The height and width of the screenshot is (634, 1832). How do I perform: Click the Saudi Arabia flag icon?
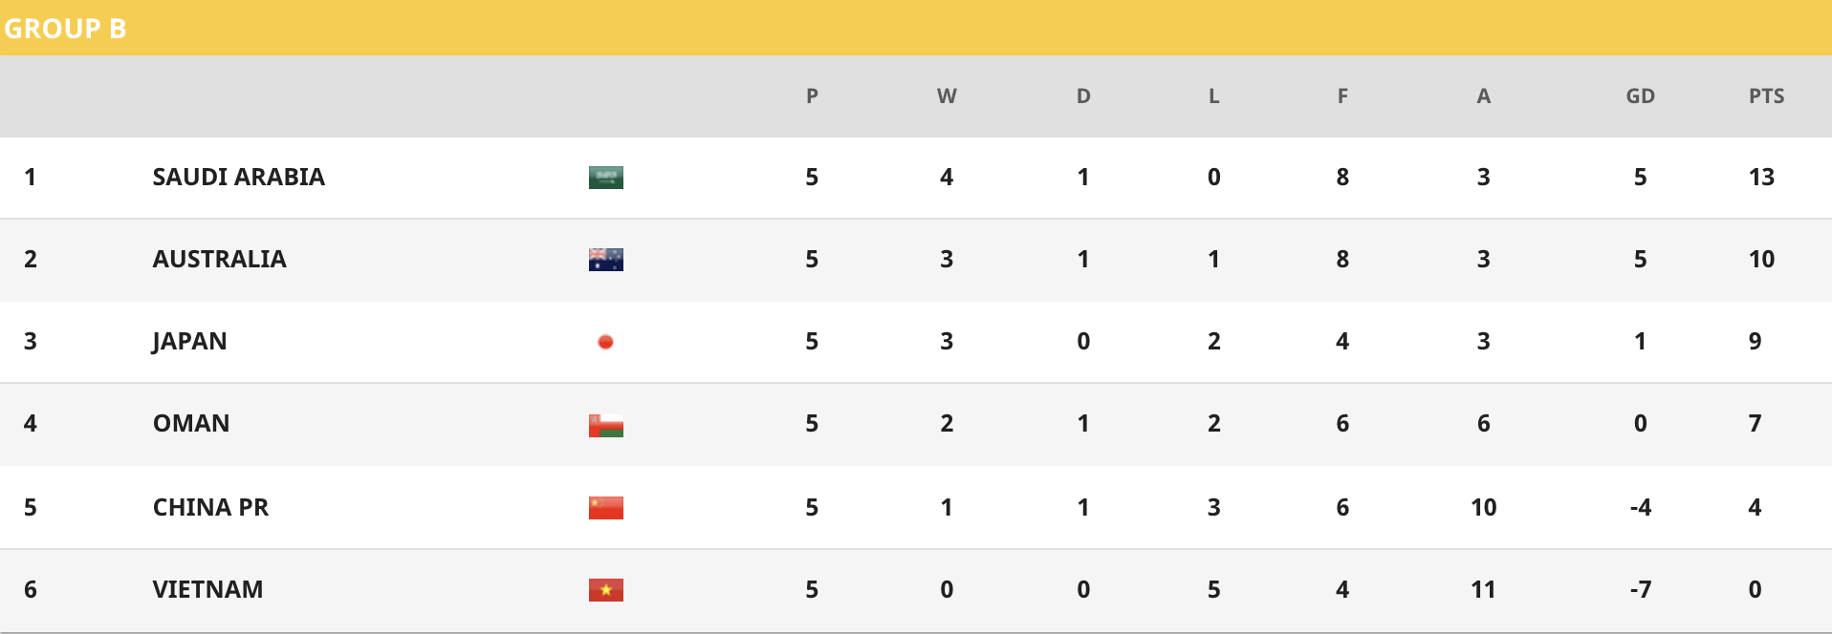pyautogui.click(x=605, y=178)
